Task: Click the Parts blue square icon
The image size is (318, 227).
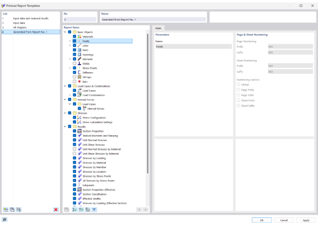Action: 79,50
